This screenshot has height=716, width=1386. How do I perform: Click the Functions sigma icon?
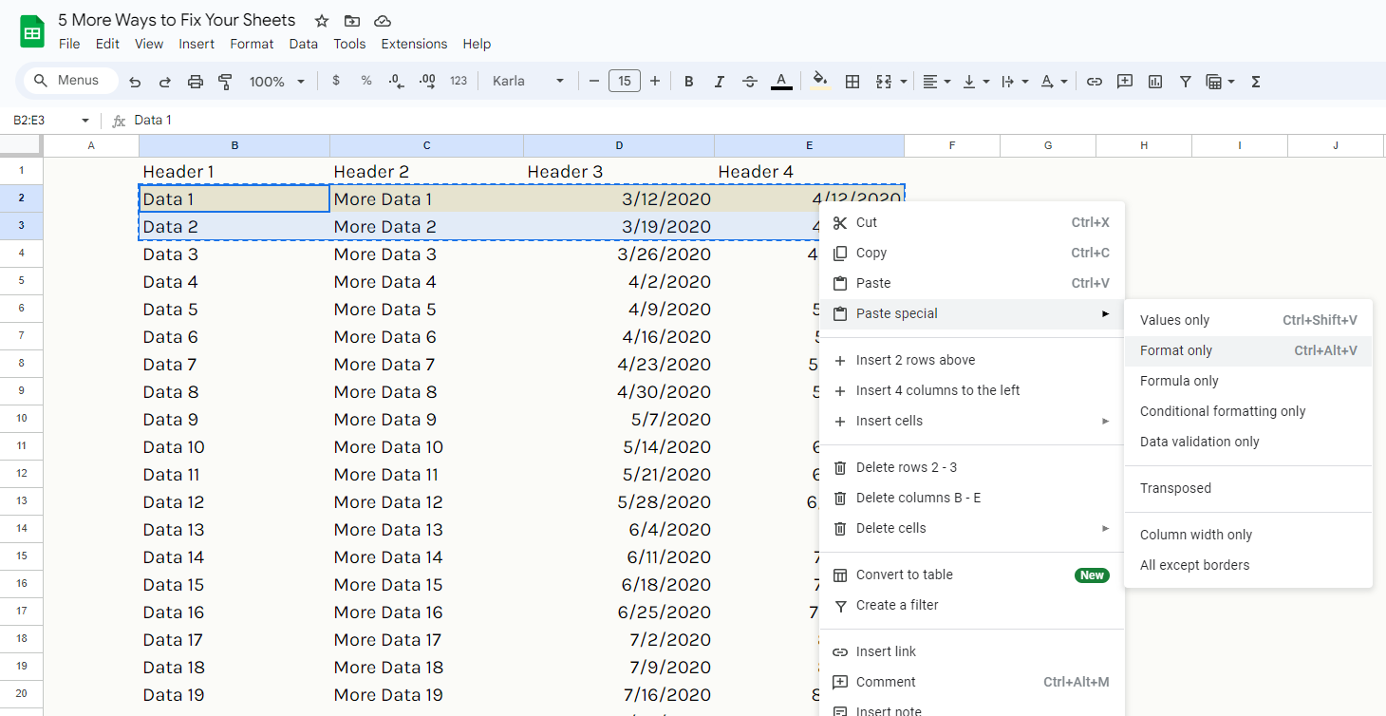1256,82
